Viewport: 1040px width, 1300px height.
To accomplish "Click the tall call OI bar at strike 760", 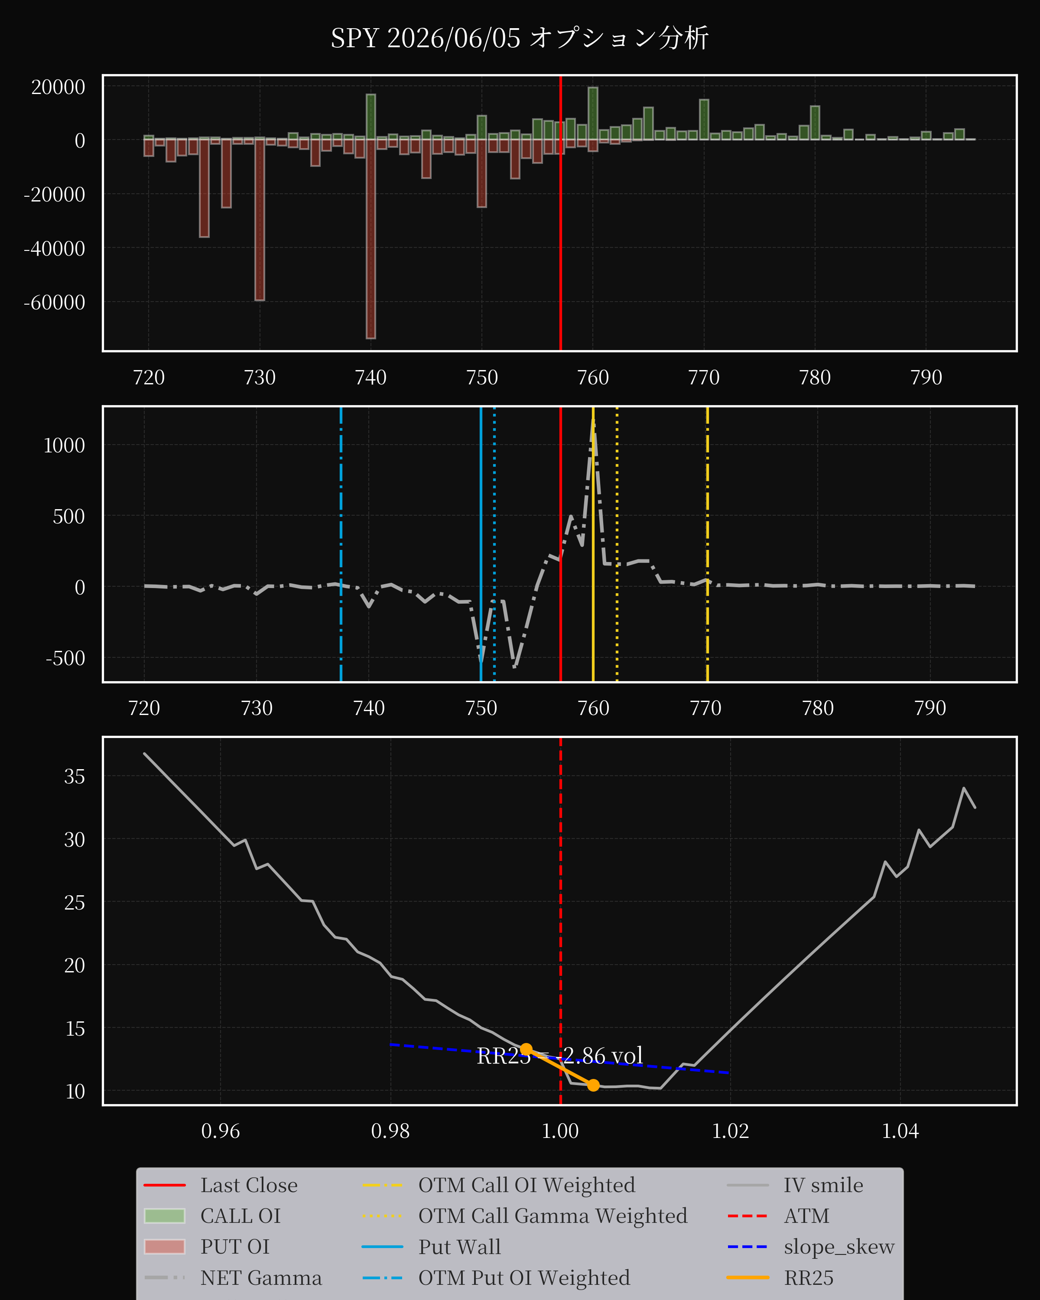I will point(593,114).
